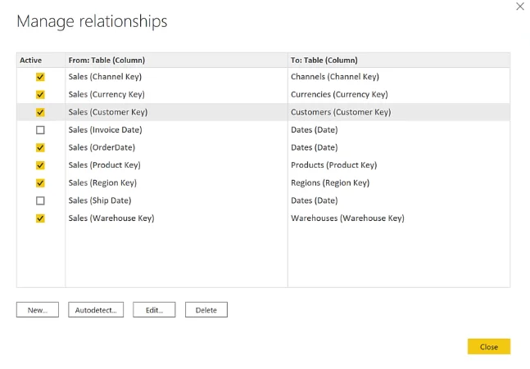Click the From: Table (Column) header
Screen dimensions: 530x369
pos(106,60)
